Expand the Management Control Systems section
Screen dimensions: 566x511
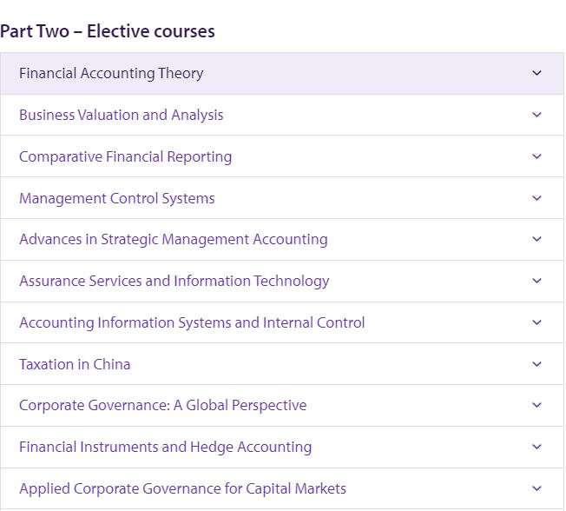click(x=116, y=198)
